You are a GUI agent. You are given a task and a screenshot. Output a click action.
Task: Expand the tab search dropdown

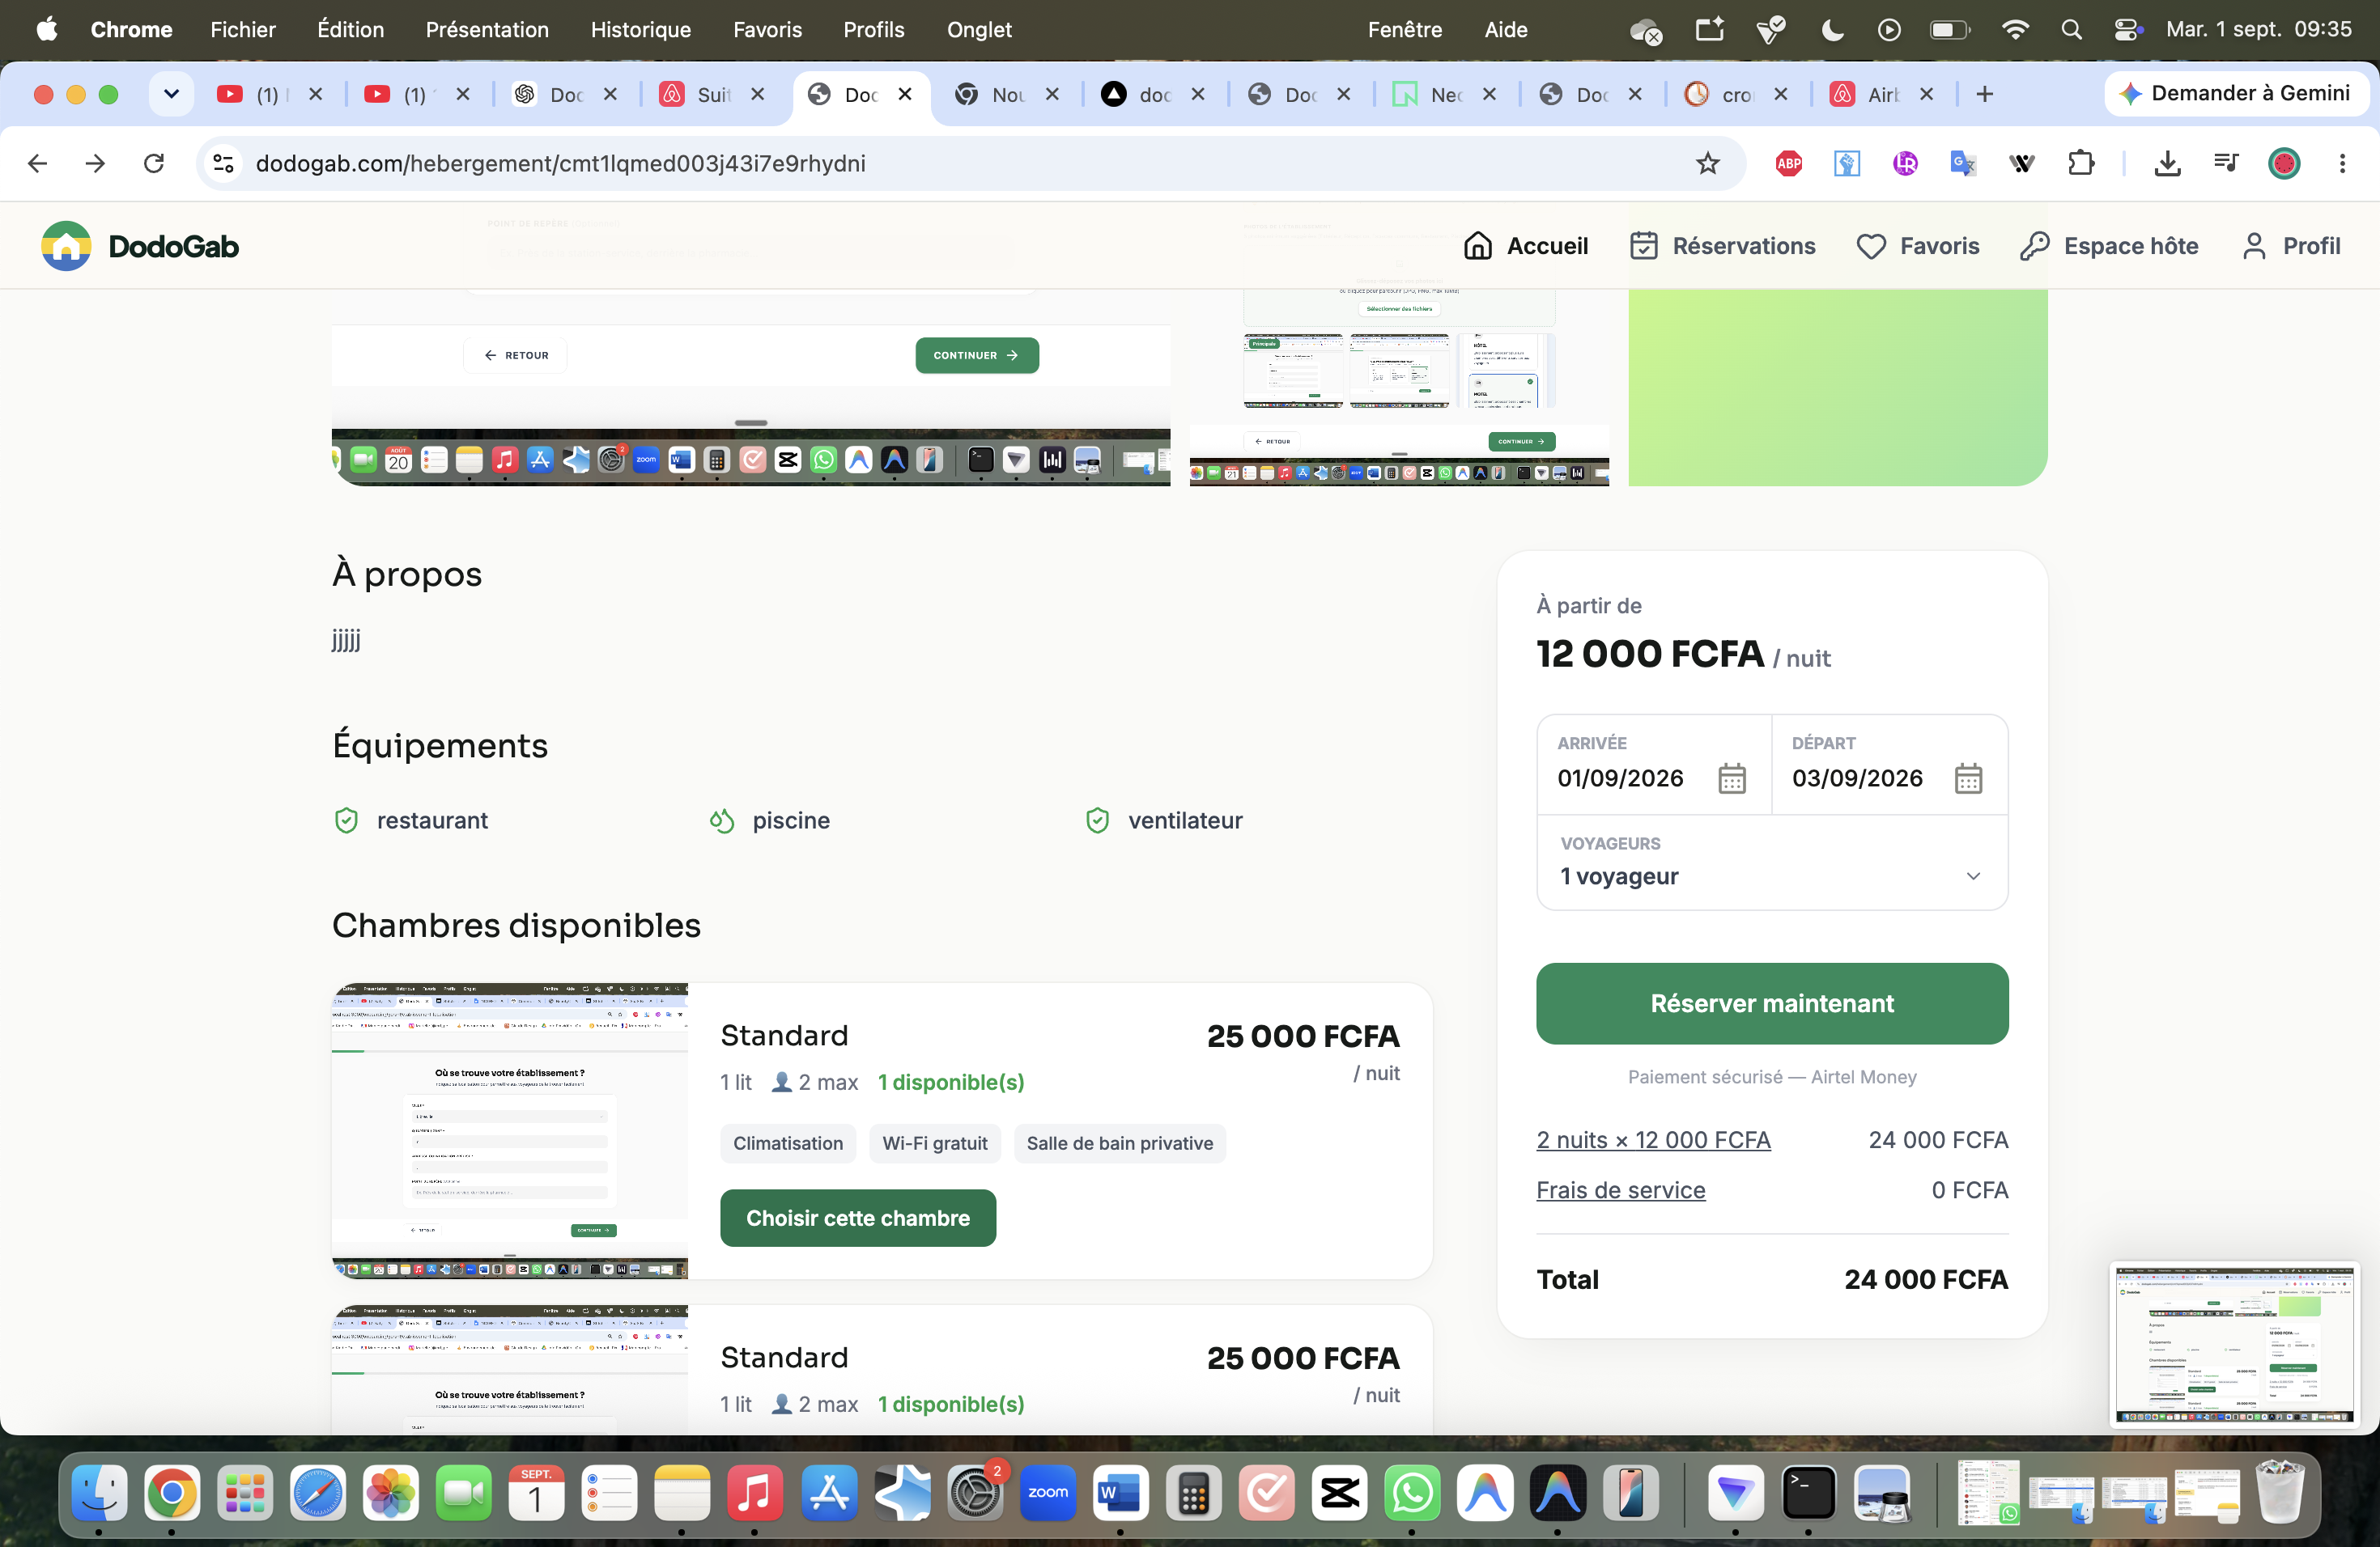click(171, 94)
